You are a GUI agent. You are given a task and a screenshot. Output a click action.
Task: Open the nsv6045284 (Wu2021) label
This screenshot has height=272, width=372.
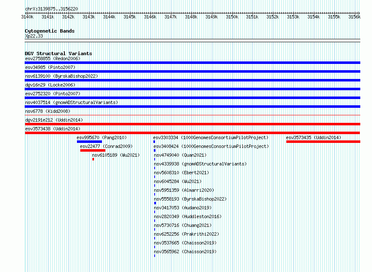178,181
